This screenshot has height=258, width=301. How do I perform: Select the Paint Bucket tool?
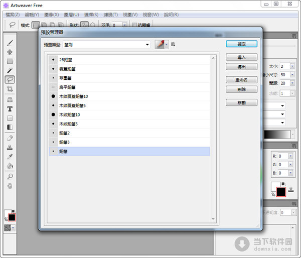click(x=10, y=166)
